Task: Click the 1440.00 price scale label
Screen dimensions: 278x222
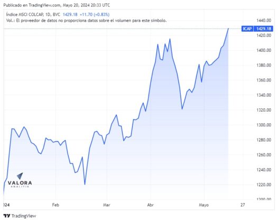Action: point(264,21)
